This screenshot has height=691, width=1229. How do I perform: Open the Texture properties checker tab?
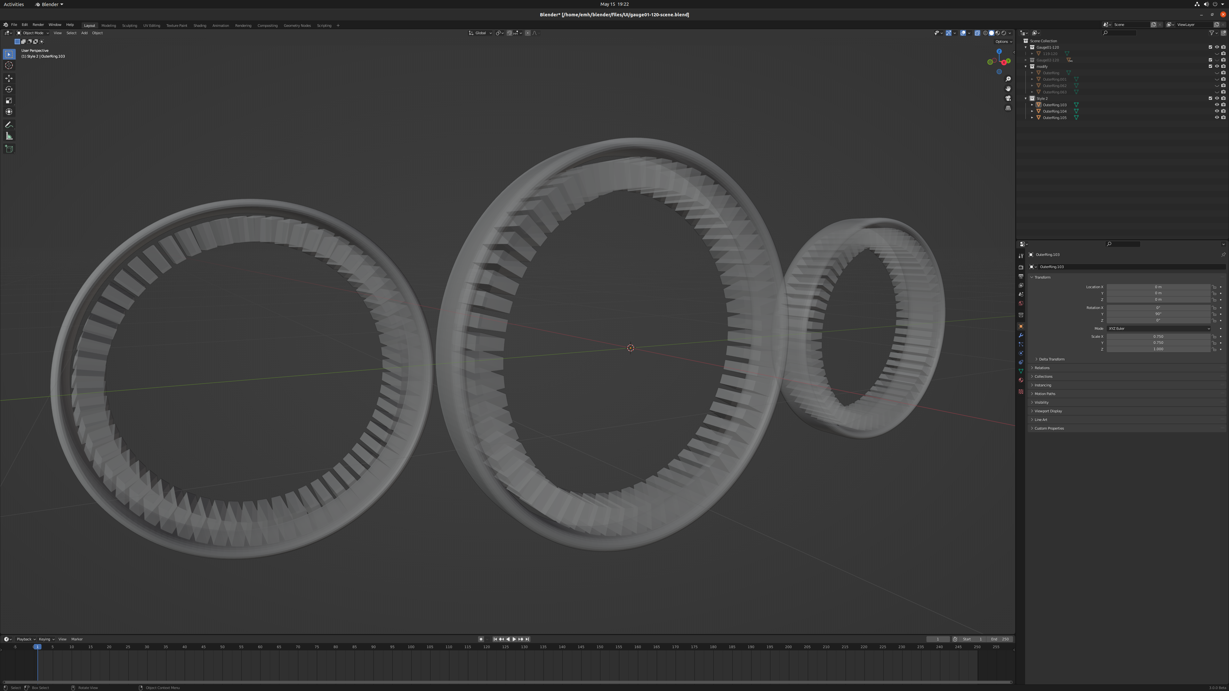coord(1021,392)
